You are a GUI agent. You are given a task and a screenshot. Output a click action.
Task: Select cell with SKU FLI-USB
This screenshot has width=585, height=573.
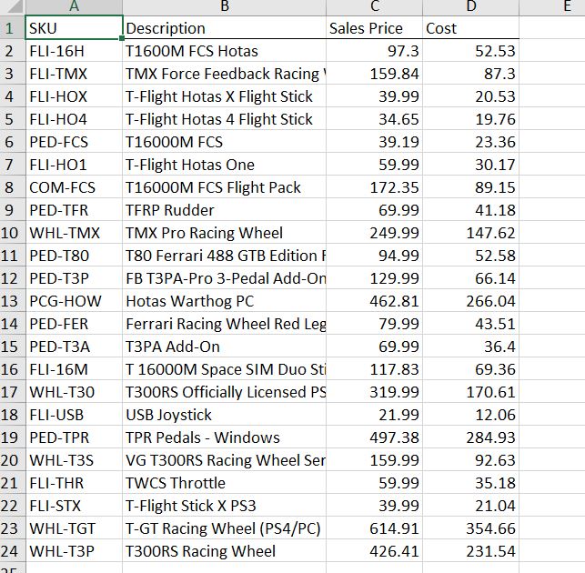tap(74, 415)
